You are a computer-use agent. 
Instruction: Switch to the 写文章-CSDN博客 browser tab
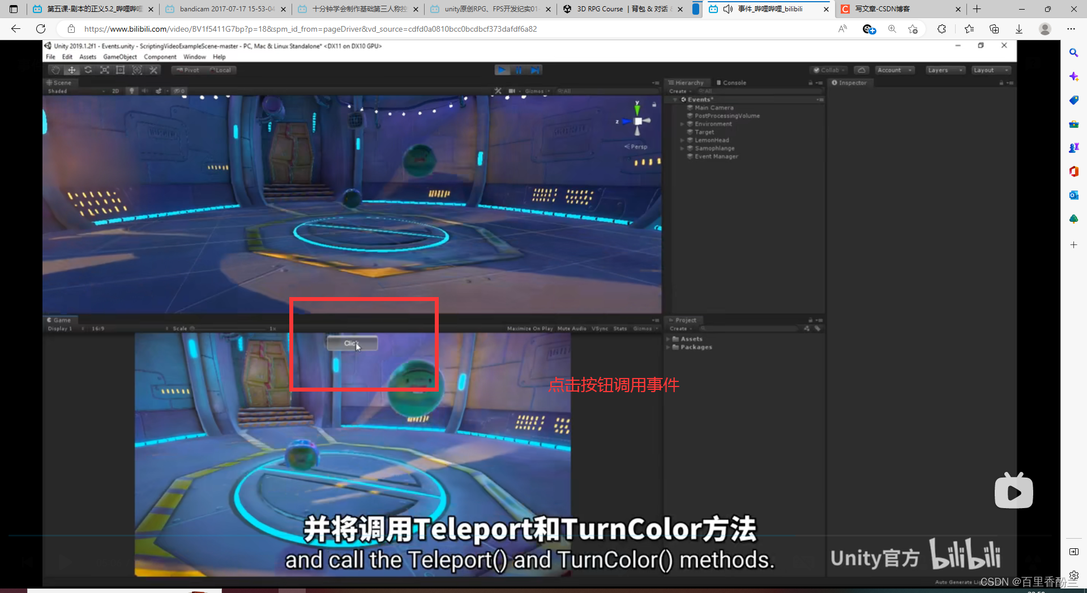point(901,9)
